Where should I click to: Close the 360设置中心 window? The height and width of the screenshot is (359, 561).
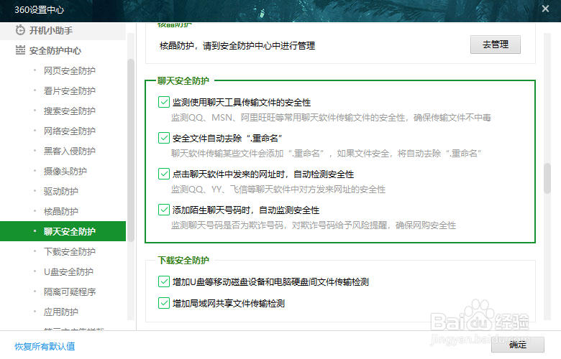click(x=545, y=9)
